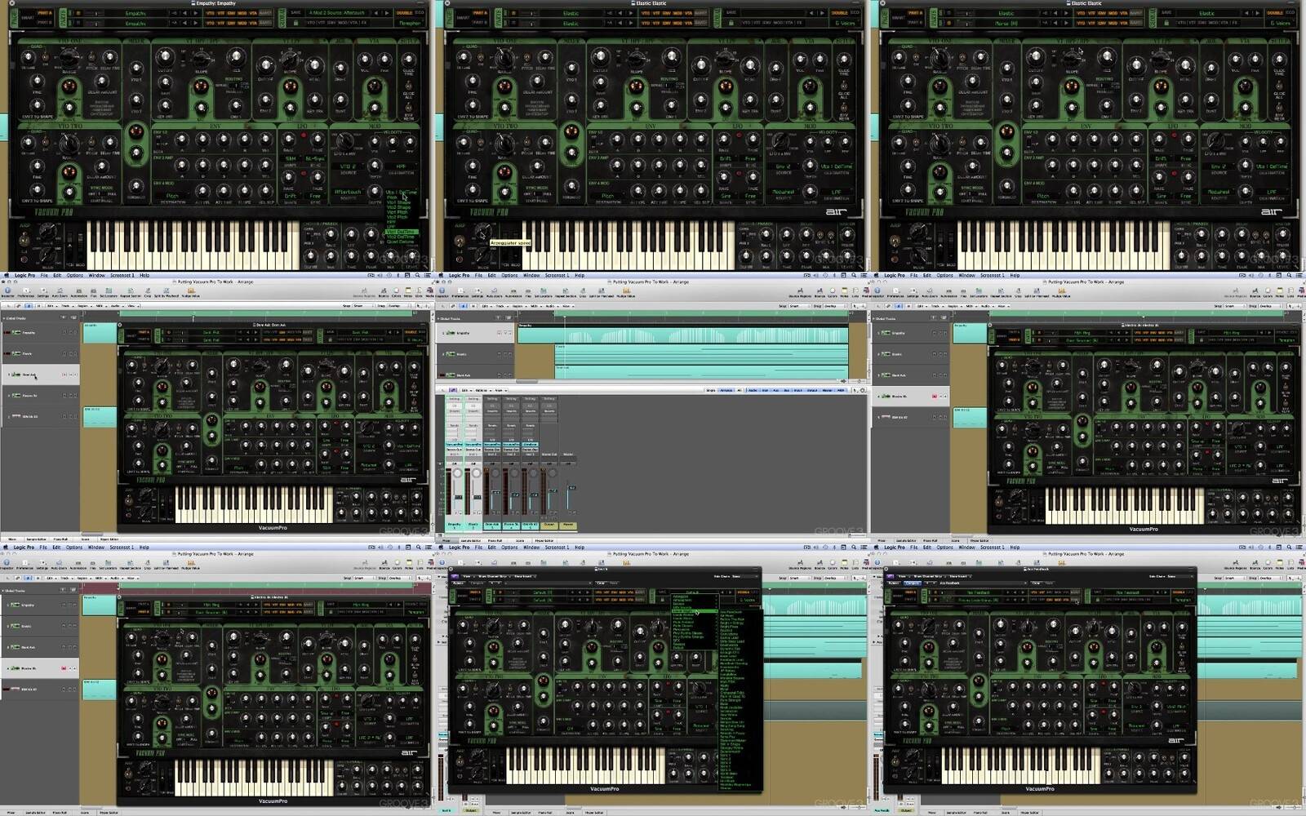Click Flex toolbar icon in the mixer screenshot
This screenshot has width=1306, height=816.
[x=528, y=292]
